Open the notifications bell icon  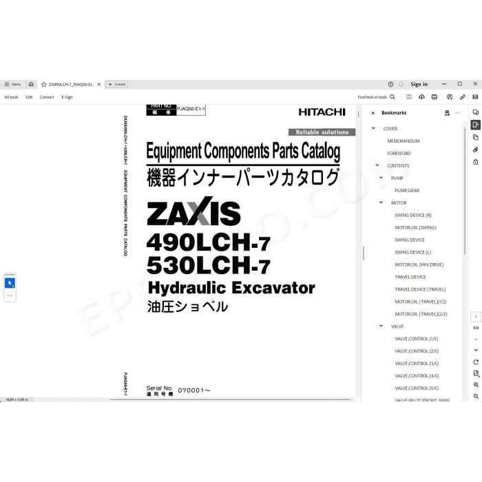(x=401, y=84)
